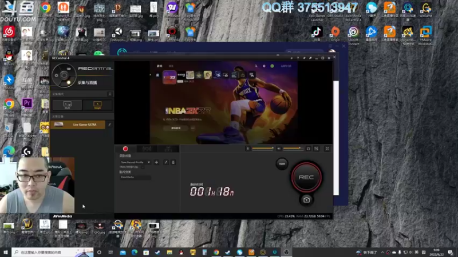Open the audio mixer settings icon
The height and width of the screenshot is (257, 458).
click(317, 148)
